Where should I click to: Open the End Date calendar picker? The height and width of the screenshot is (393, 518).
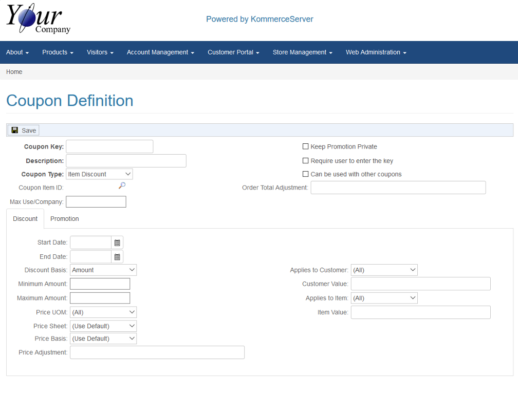pos(117,257)
